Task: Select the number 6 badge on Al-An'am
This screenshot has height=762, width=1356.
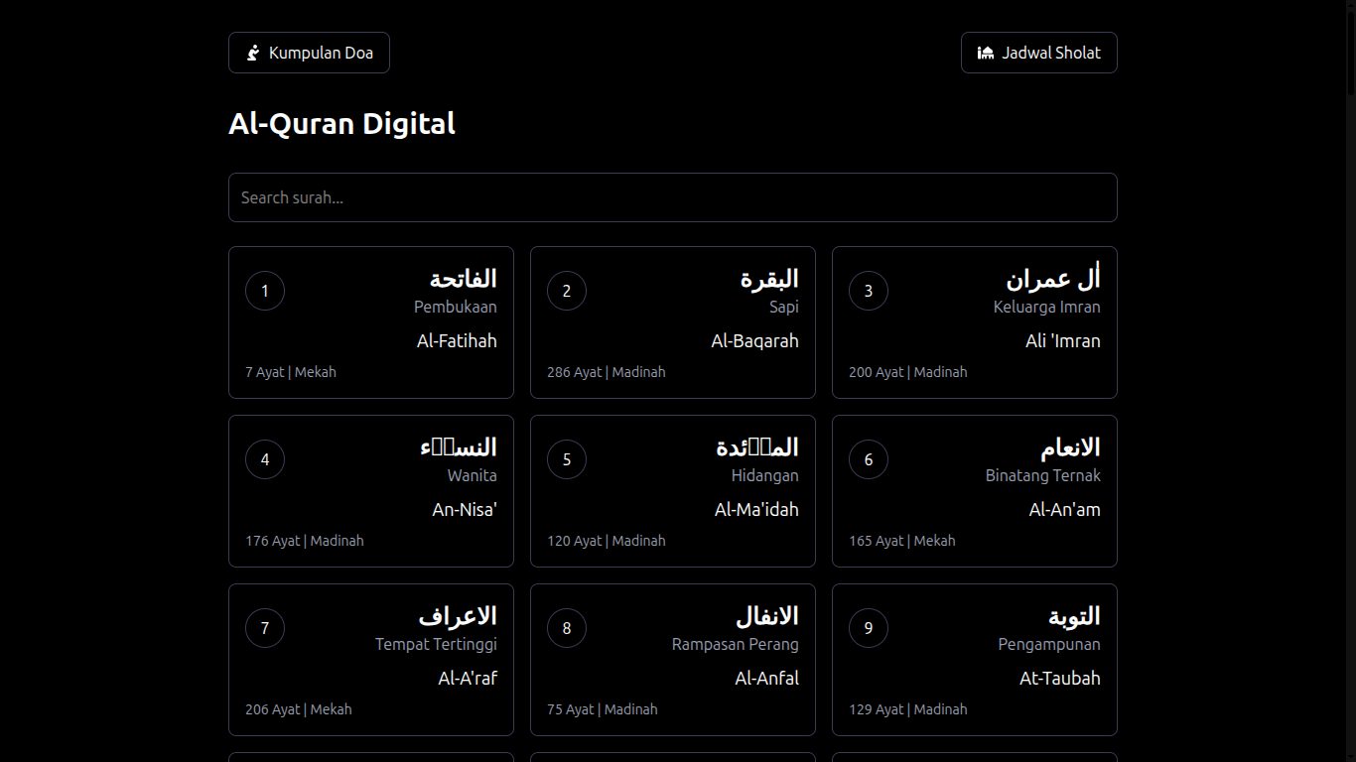Action: pos(869,459)
